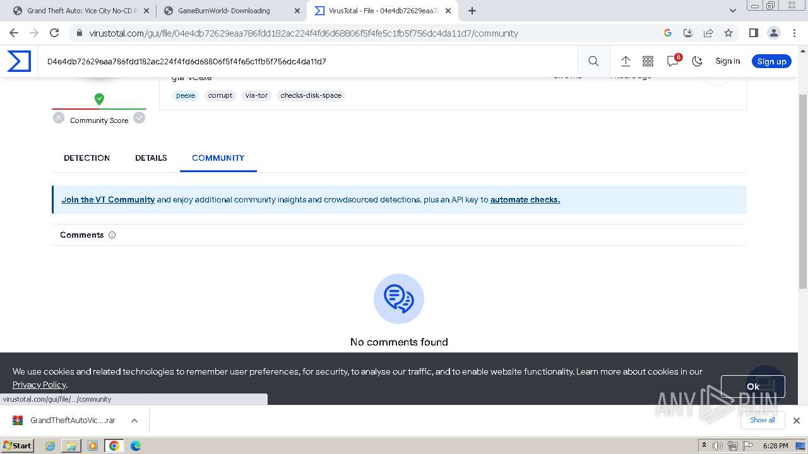The image size is (808, 454).
Task: Open the tab search dropdown arrow
Action: [733, 11]
